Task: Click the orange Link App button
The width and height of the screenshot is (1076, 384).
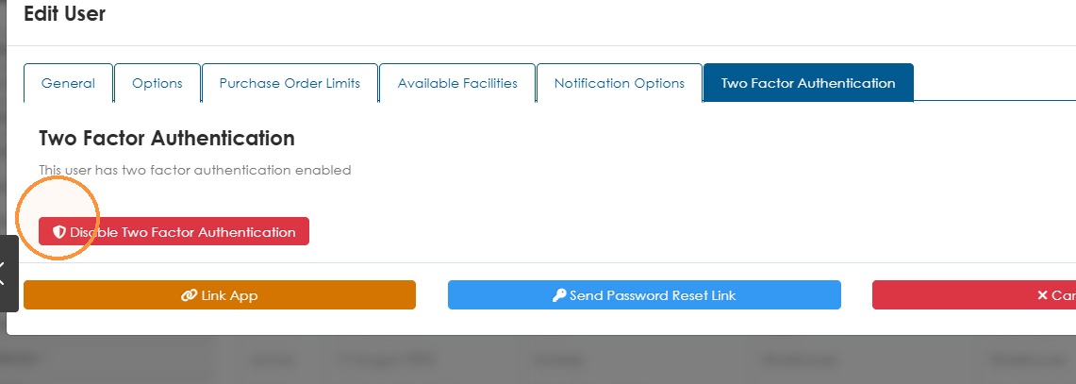Action: [x=220, y=294]
